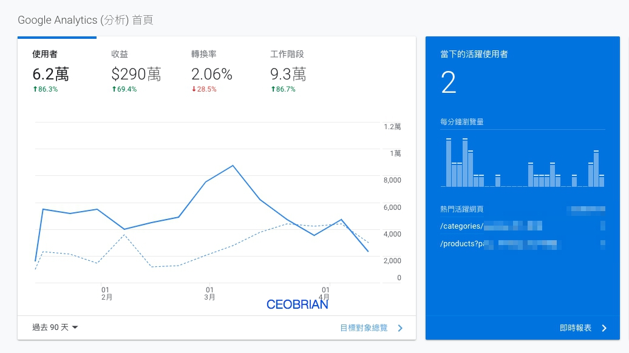629x353 pixels.
Task: Click the 1.2萬 y-axis label
Action: pos(392,127)
